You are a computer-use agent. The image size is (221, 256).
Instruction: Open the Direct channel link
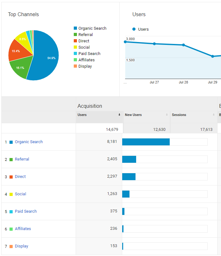pos(20,176)
